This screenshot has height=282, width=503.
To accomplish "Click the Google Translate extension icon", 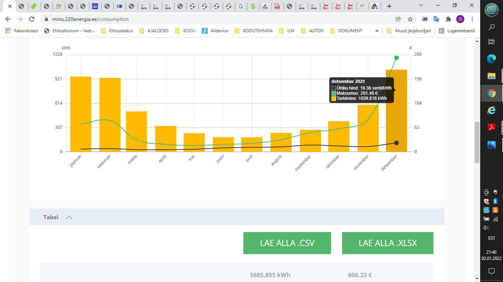I will coord(436,19).
